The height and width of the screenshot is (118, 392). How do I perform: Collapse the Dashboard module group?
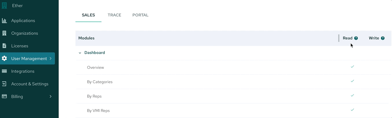tap(80, 53)
